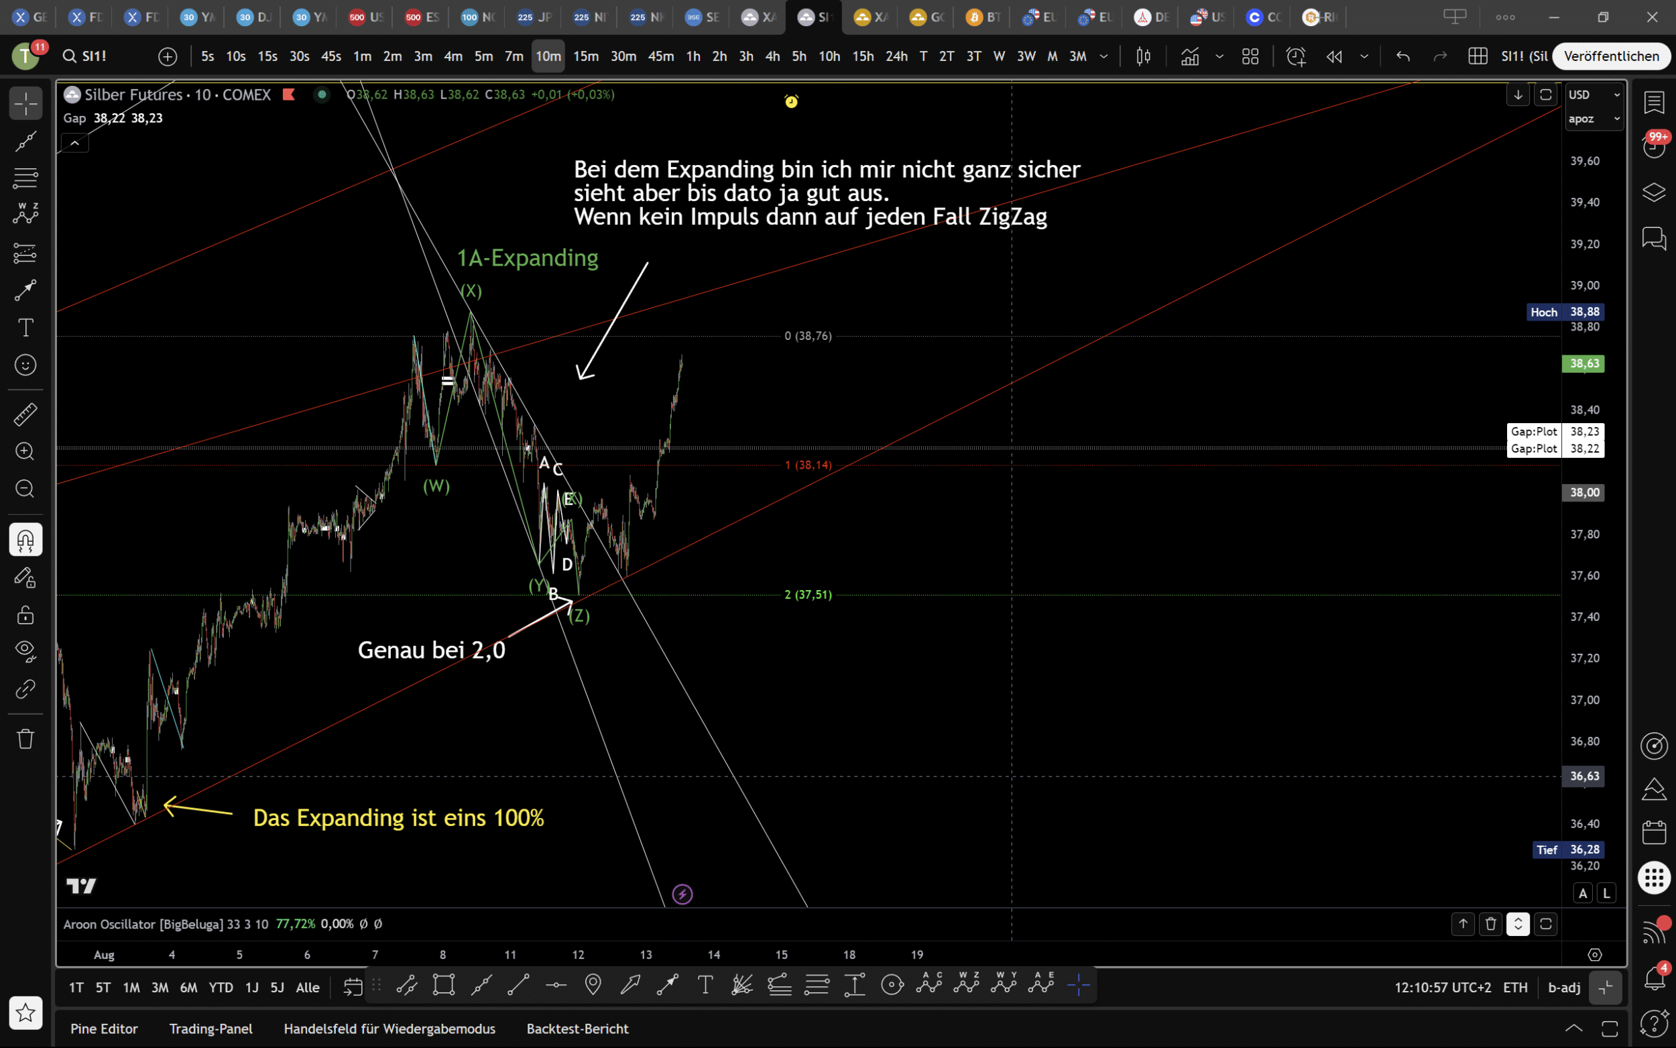Open the apoz price scale dropdown
Screen dimensions: 1676x1048
coord(1594,119)
